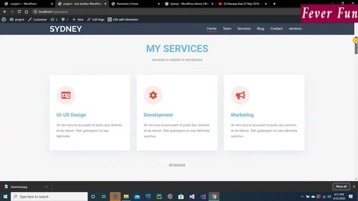Click Edit with Elementor
The width and height of the screenshot is (358, 201).
(x=123, y=20)
